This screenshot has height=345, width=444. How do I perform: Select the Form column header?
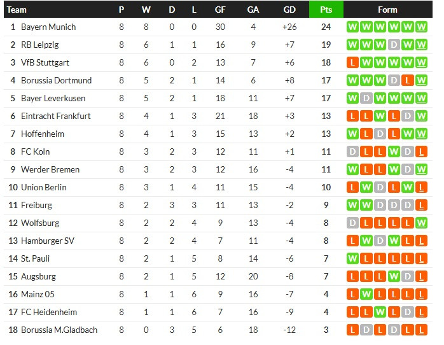tap(387, 10)
